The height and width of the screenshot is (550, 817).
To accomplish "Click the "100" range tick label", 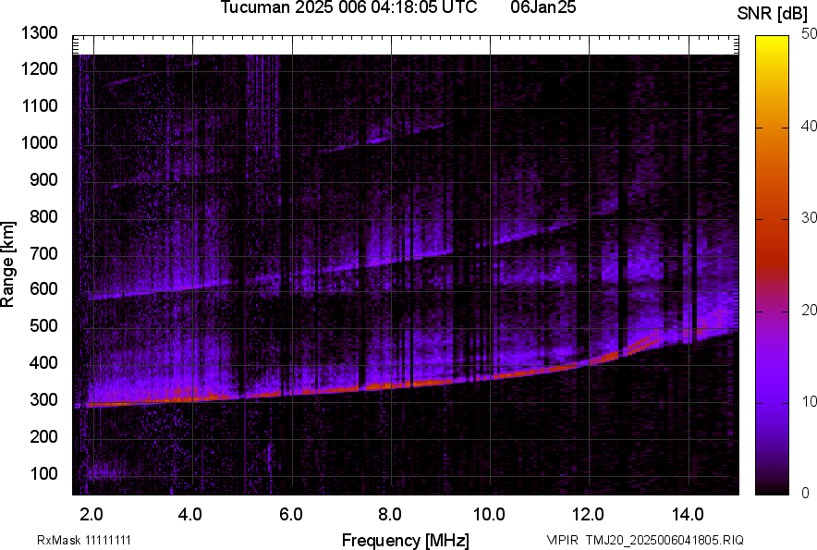I will (x=43, y=473).
